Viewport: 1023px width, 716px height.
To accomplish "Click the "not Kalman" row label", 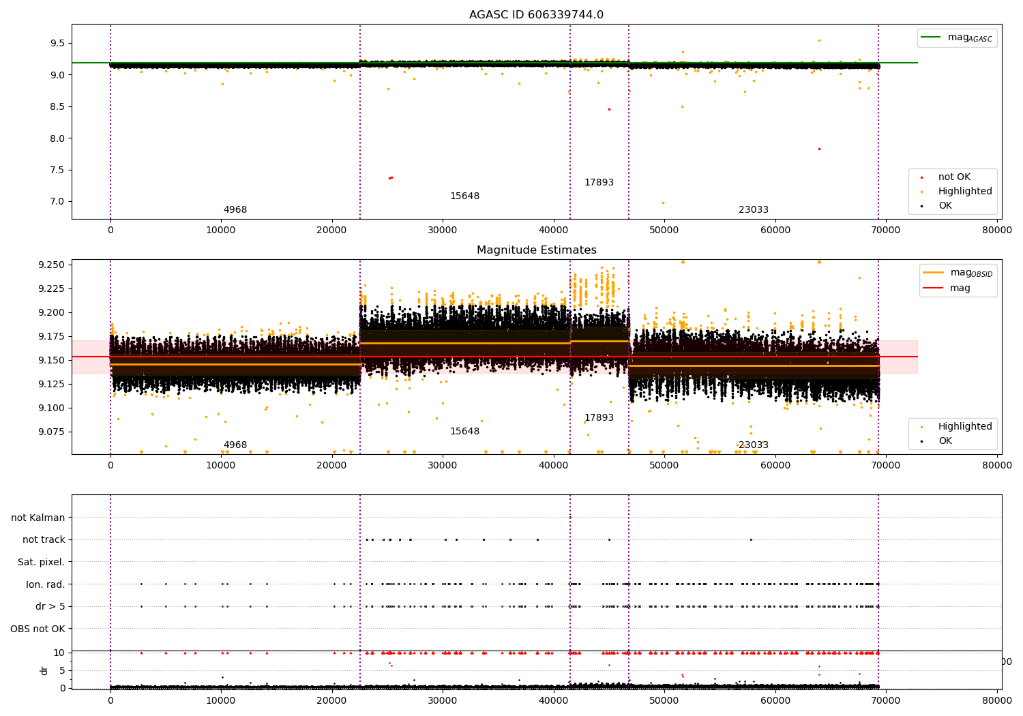I will (38, 518).
